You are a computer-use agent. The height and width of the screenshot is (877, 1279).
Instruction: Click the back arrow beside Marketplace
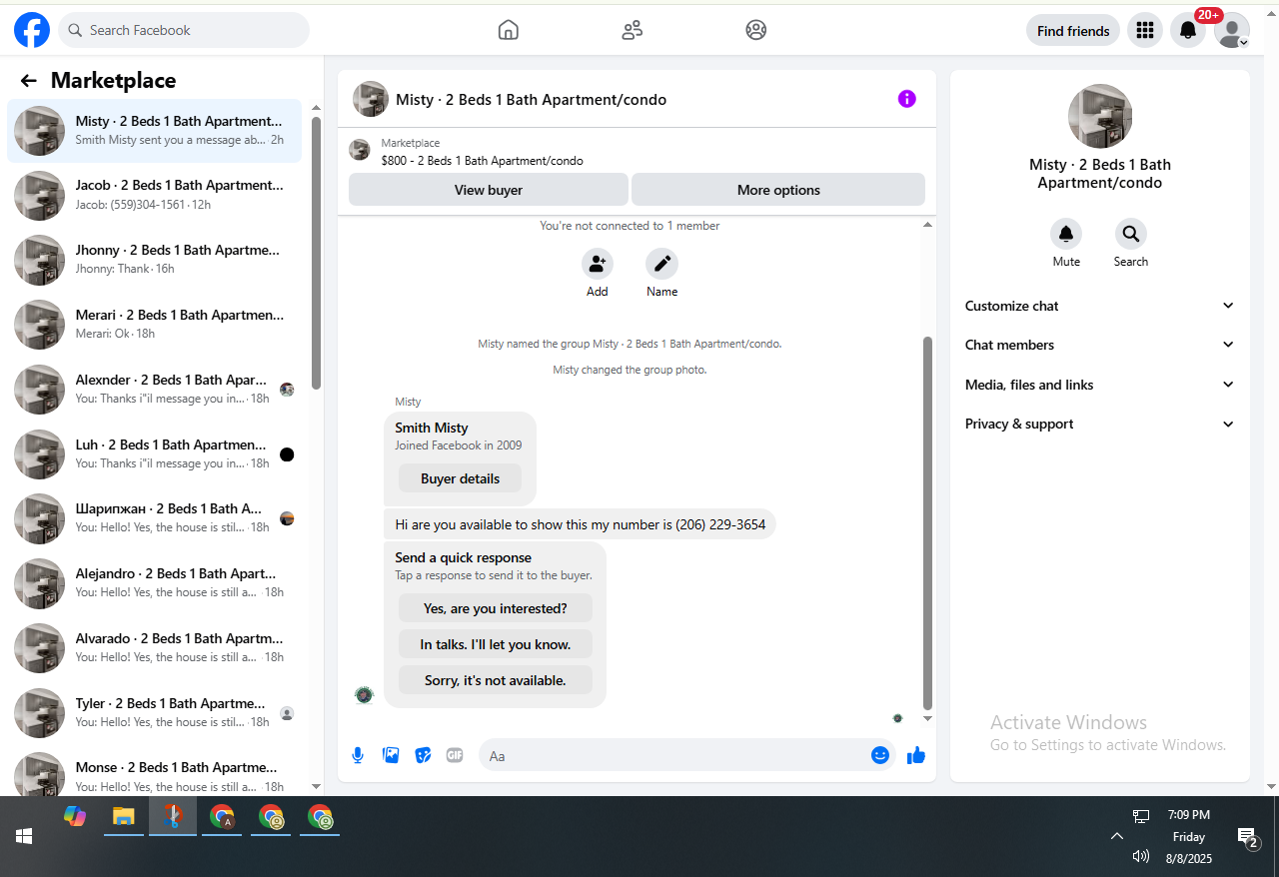pyautogui.click(x=28, y=81)
